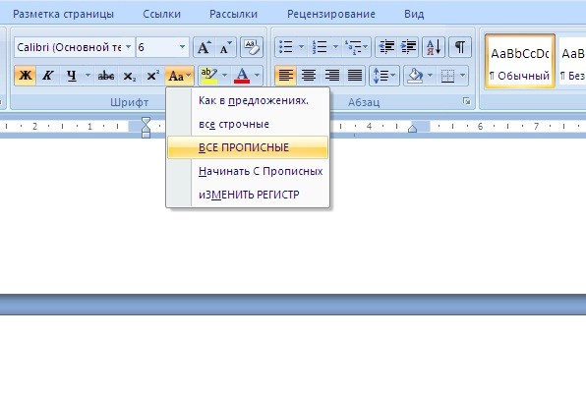Toggle Italic formatting (К)
The height and width of the screenshot is (394, 586).
[x=48, y=76]
